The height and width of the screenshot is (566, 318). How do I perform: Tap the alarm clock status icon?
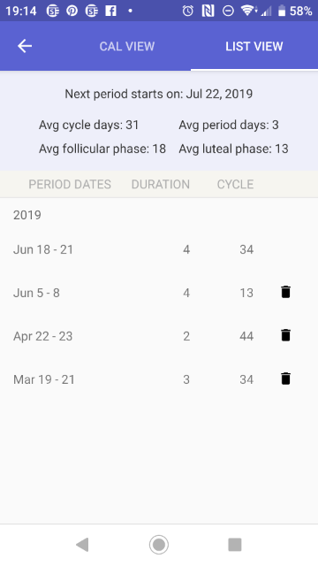[187, 11]
